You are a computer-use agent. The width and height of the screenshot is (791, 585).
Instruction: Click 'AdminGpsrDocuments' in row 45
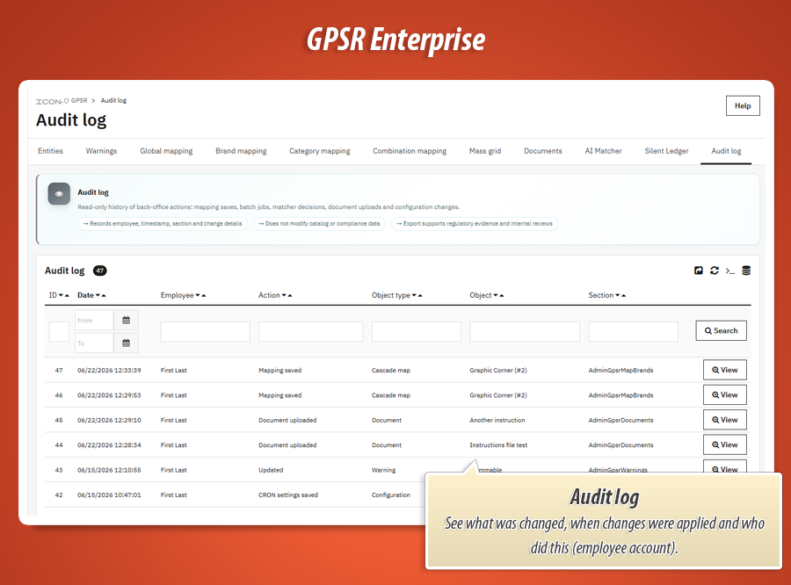(x=620, y=420)
